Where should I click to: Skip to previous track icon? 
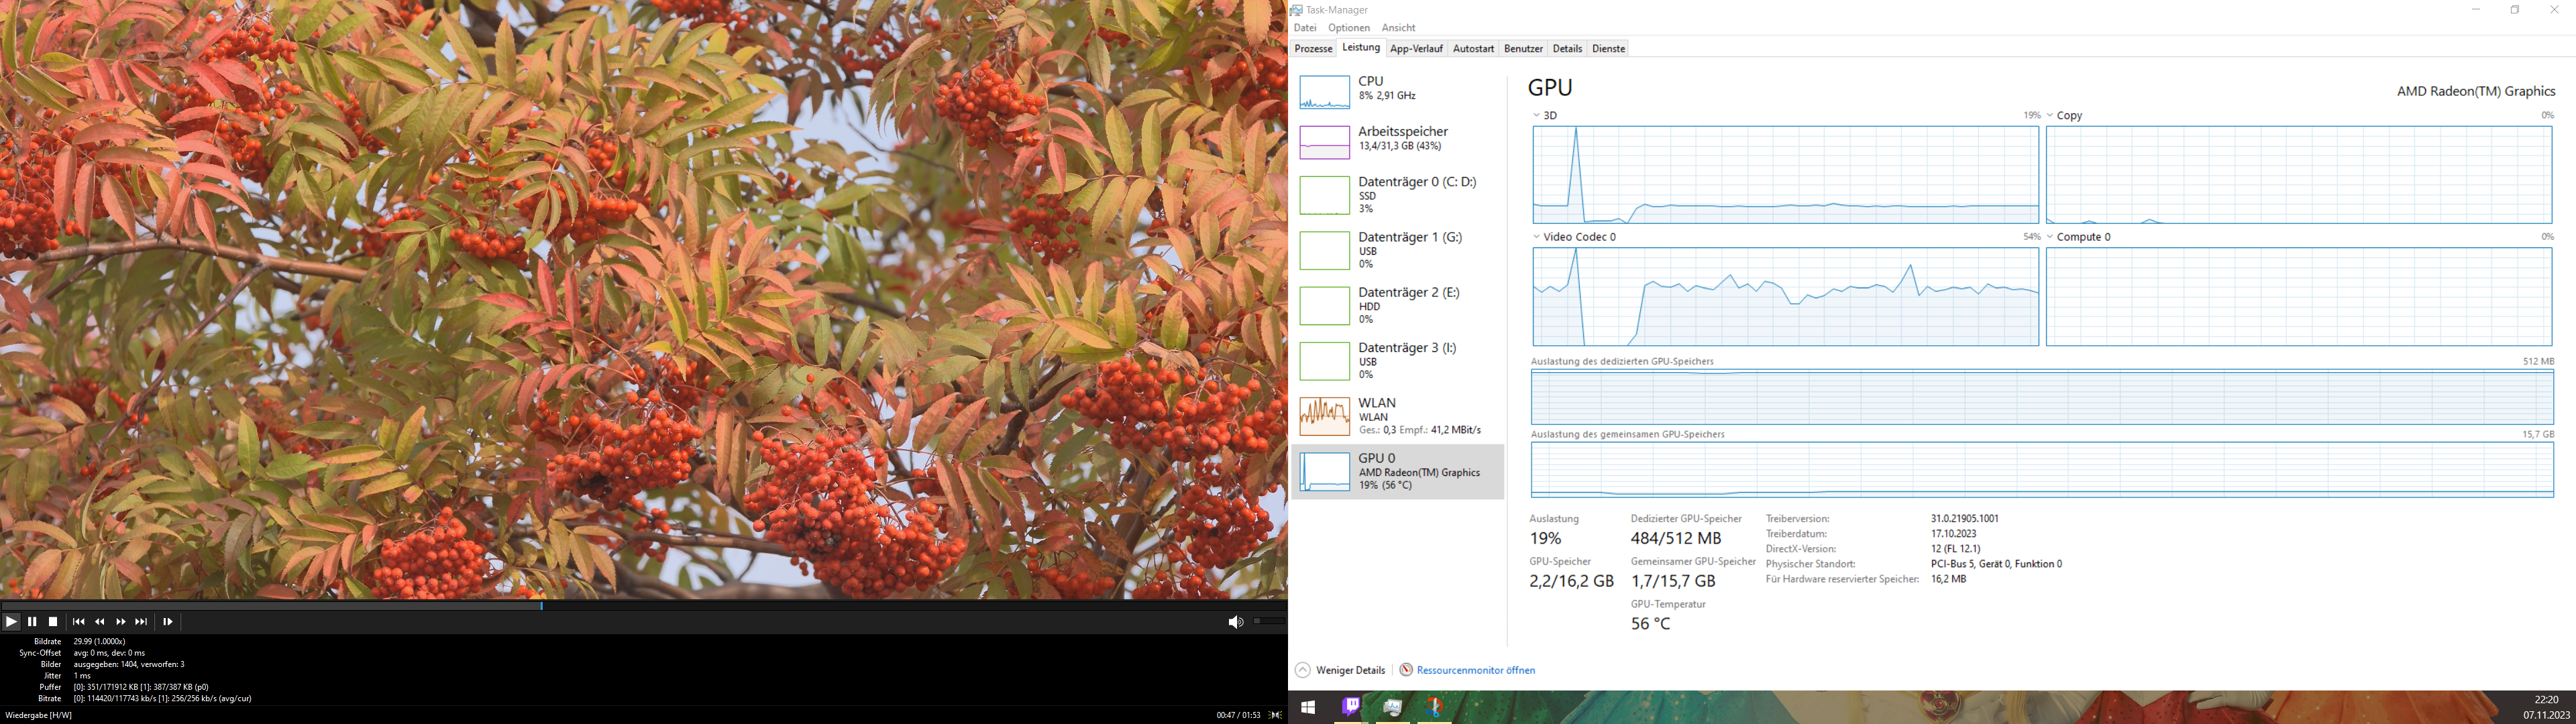click(x=78, y=622)
